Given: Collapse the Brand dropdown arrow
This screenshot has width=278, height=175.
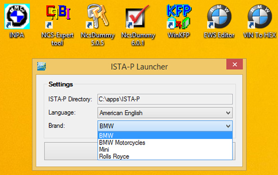Looking at the screenshot, I should pos(228,126).
